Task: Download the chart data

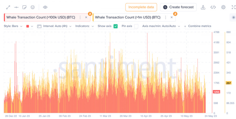Action: (203, 7)
